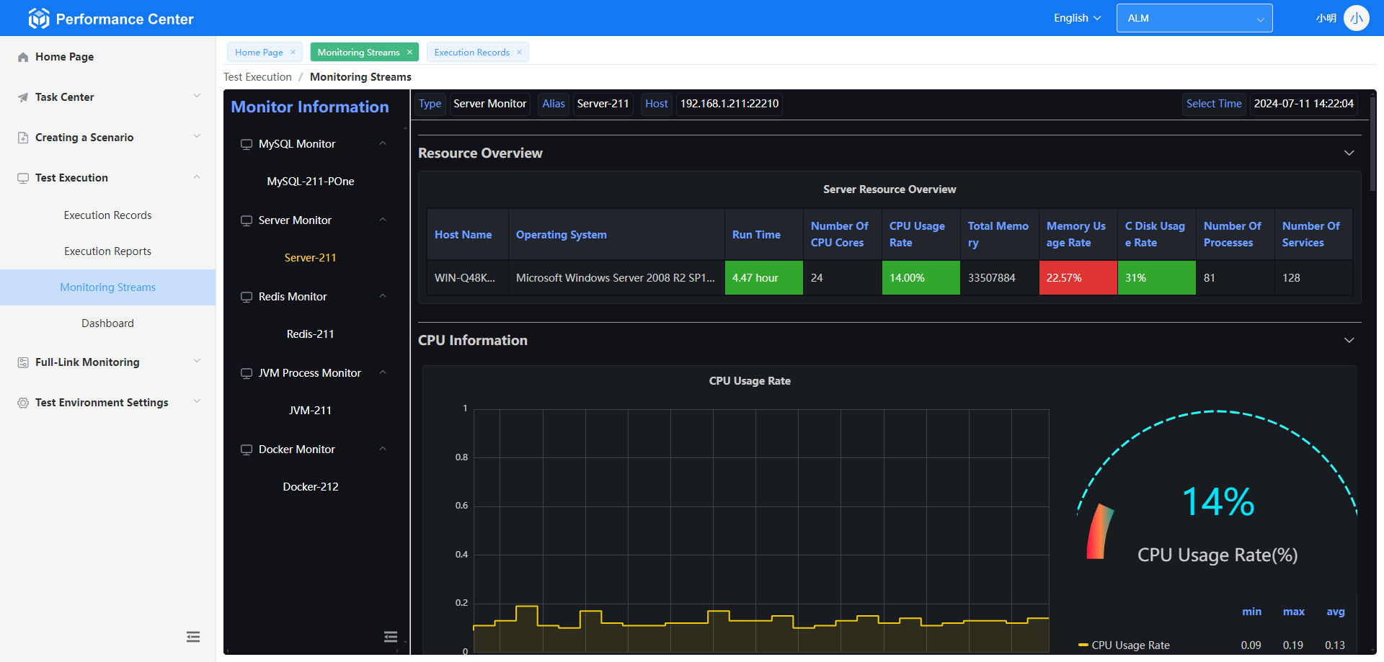Expand the Creating a Scenario menu

pyautogui.click(x=197, y=136)
